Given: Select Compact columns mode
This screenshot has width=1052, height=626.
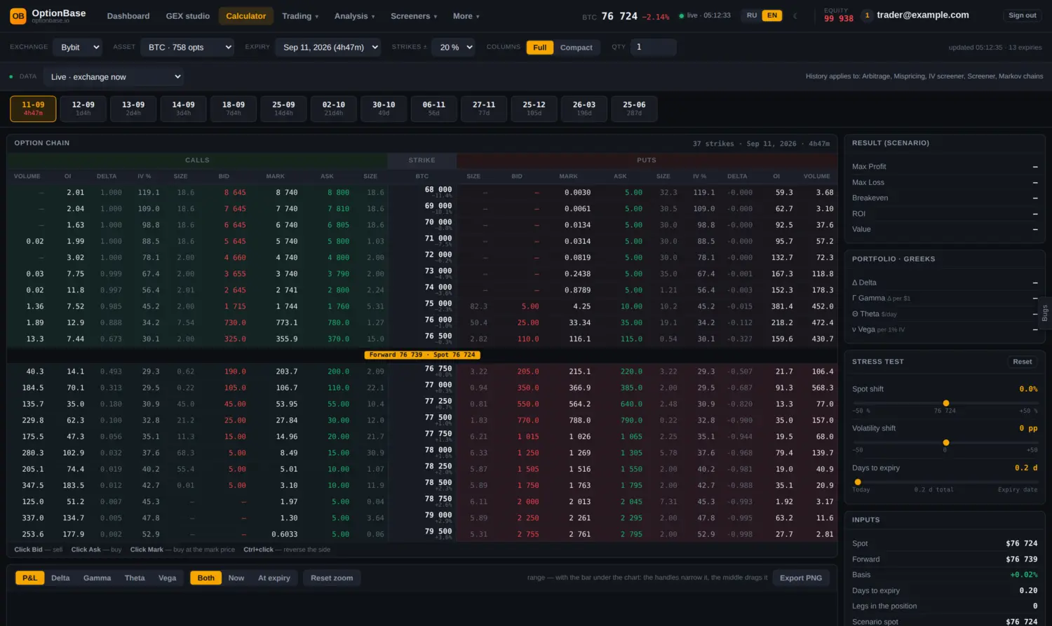Looking at the screenshot, I should (576, 48).
